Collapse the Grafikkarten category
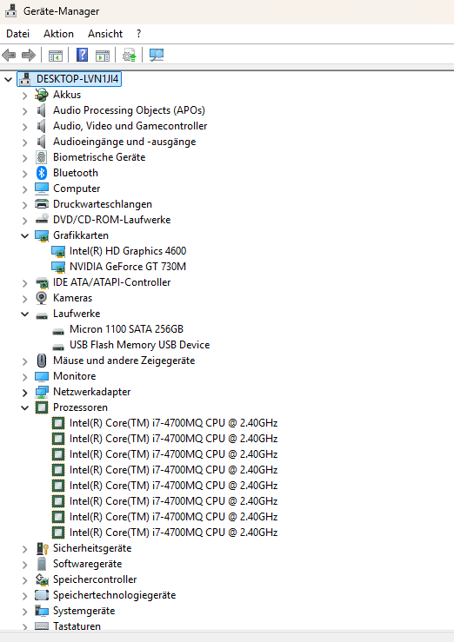 (x=25, y=235)
